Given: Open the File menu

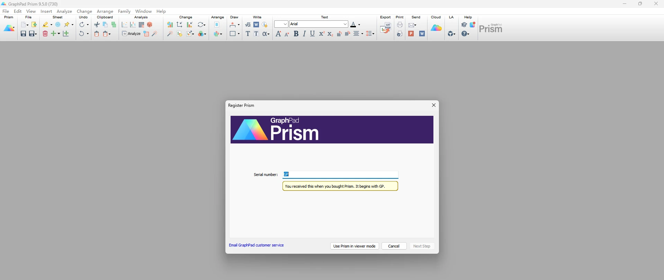Looking at the screenshot, I should [x=6, y=11].
